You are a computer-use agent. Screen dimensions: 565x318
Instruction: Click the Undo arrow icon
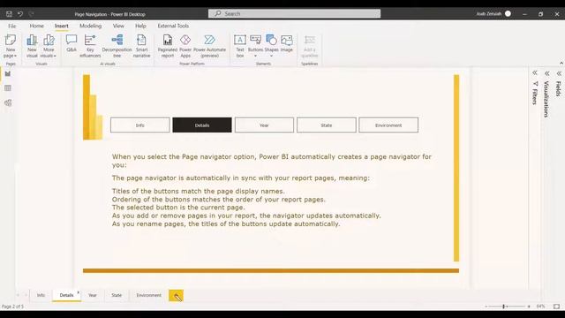point(20,14)
